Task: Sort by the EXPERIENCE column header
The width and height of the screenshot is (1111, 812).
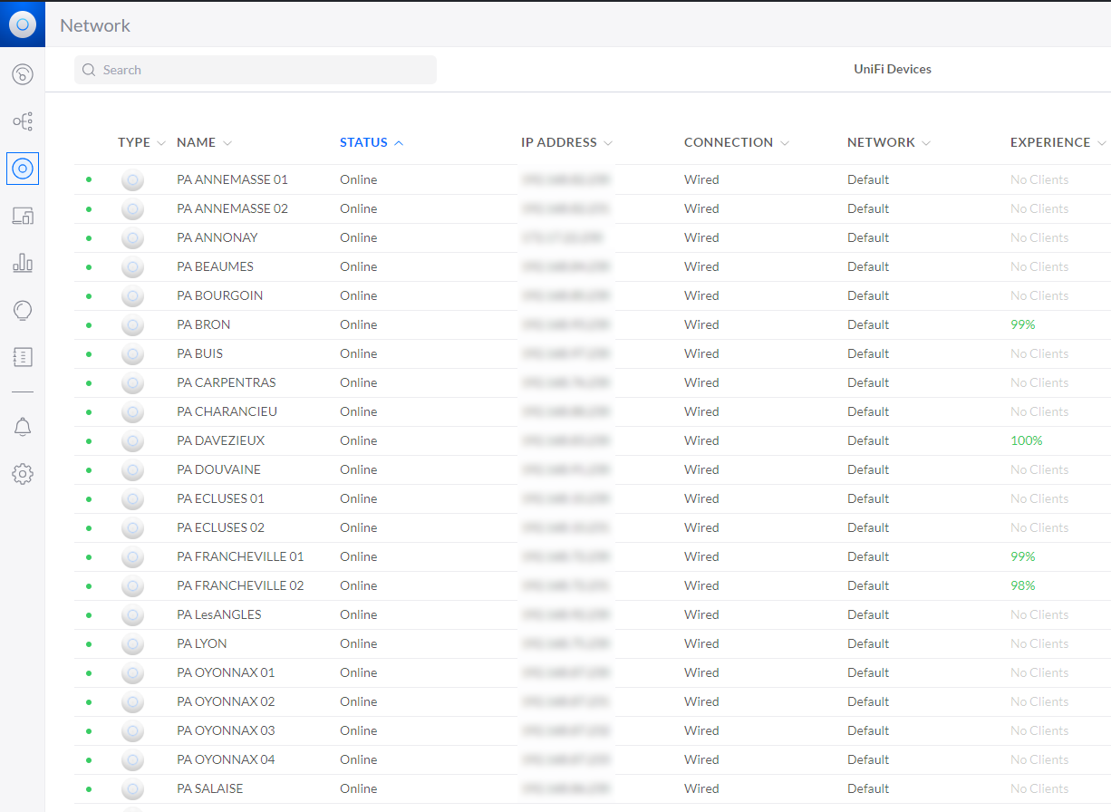Action: (1058, 142)
